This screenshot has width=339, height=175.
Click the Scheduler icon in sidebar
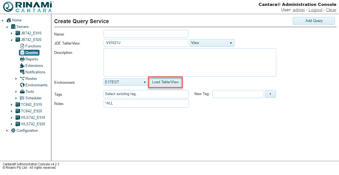click(x=22, y=98)
